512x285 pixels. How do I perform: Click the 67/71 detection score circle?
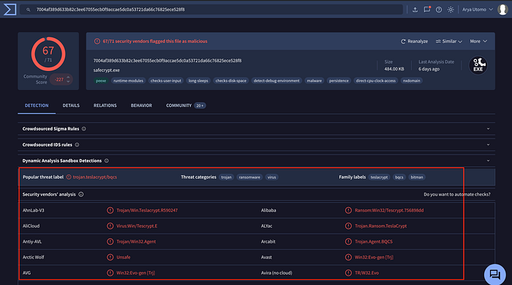point(48,54)
